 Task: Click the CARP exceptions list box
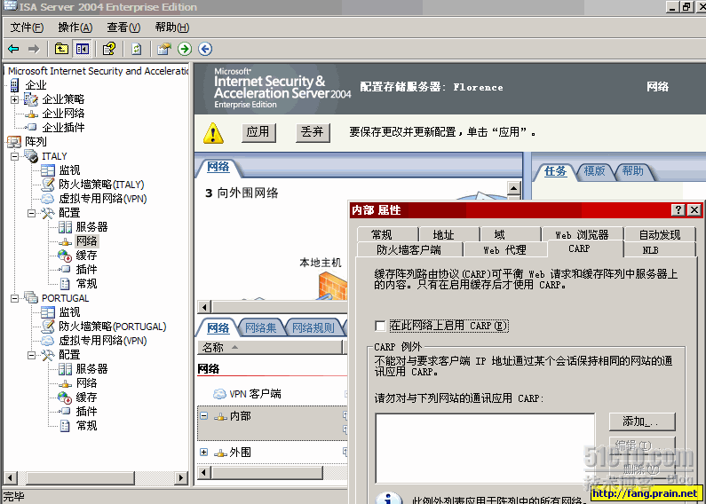(x=485, y=449)
